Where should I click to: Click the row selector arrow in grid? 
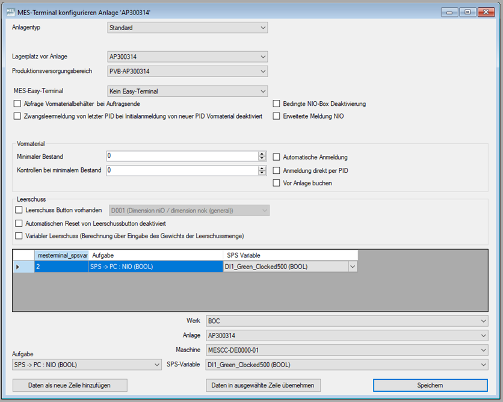[17, 267]
